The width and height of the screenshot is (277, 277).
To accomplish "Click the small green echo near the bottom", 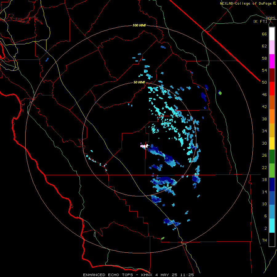I will coord(163,238).
